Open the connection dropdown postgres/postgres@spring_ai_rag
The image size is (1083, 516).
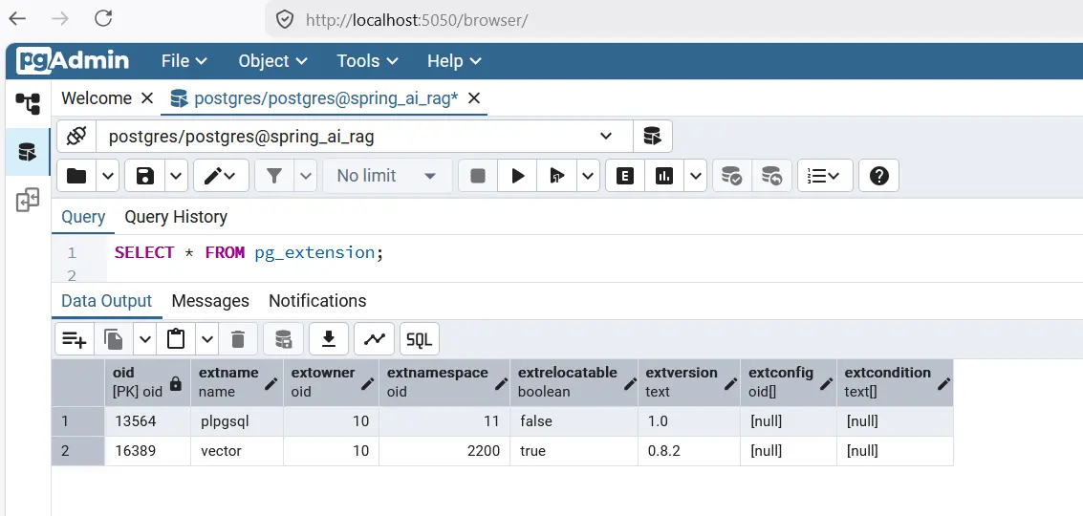pos(364,136)
